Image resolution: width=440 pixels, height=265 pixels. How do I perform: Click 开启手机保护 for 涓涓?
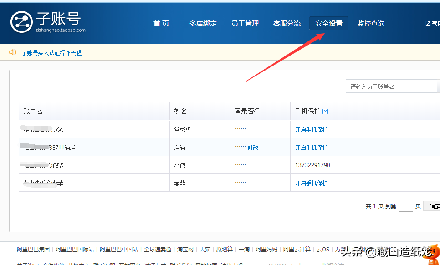click(x=311, y=148)
